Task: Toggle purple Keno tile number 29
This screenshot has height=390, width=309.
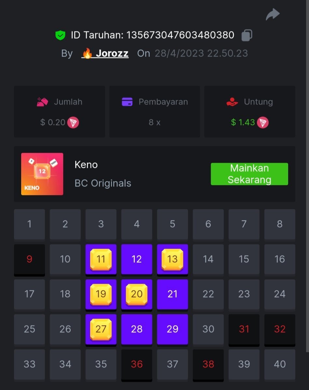Action: click(173, 329)
